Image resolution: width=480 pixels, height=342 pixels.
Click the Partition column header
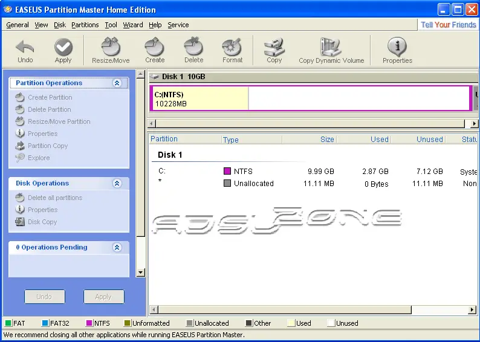(184, 139)
